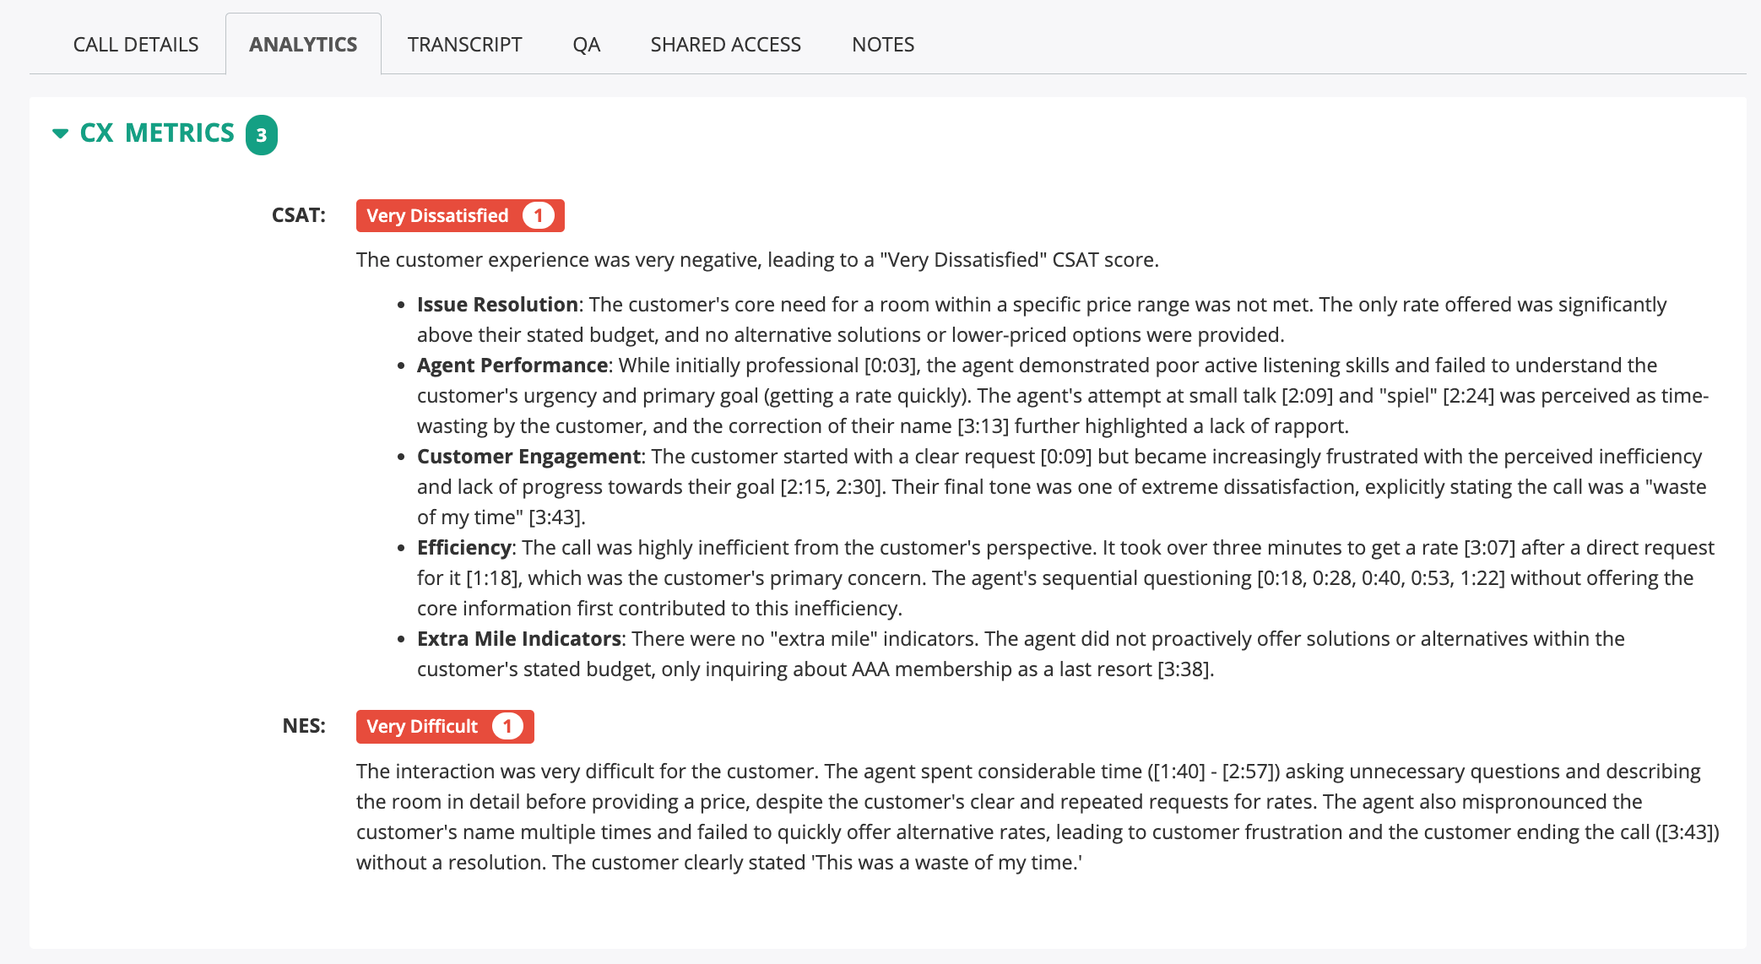Open the CALL DETAILS tab

136,45
